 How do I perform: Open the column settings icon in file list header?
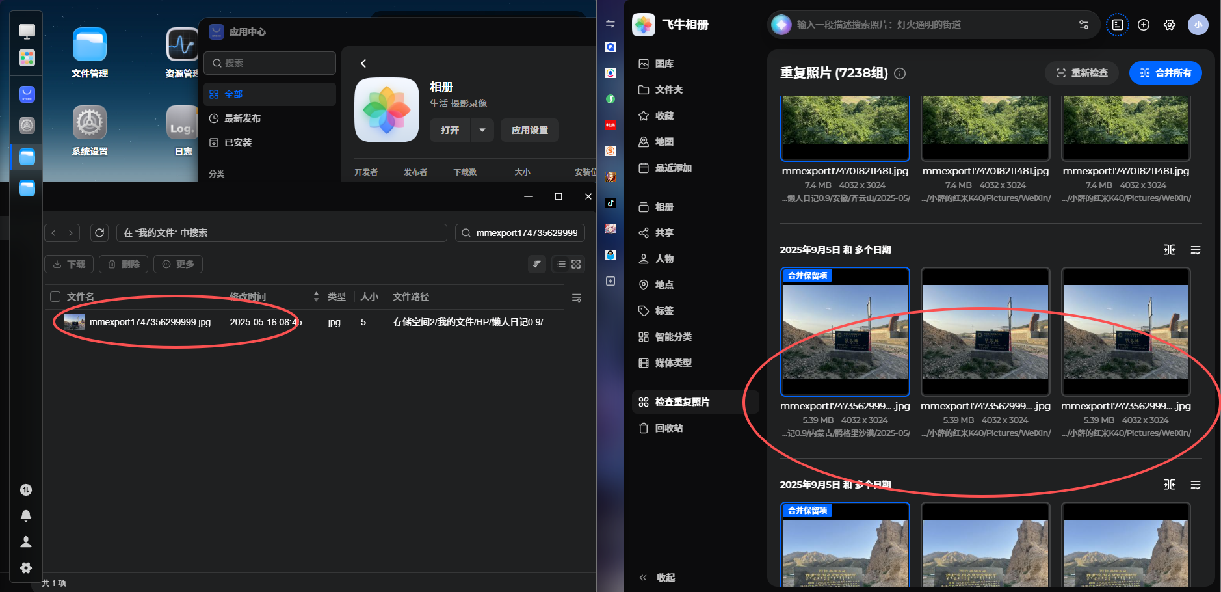577,297
